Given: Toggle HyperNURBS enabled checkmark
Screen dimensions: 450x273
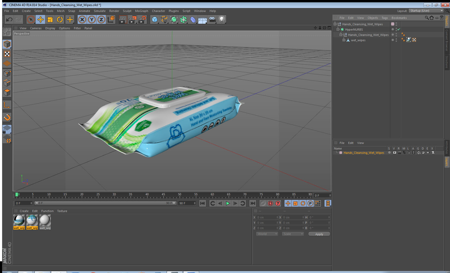Looking at the screenshot, I should pyautogui.click(x=399, y=29).
